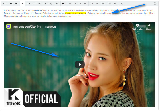Viewport: 160px width, 111px height.
Task: Insert an ordered numbered list
Action: (x=97, y=3)
